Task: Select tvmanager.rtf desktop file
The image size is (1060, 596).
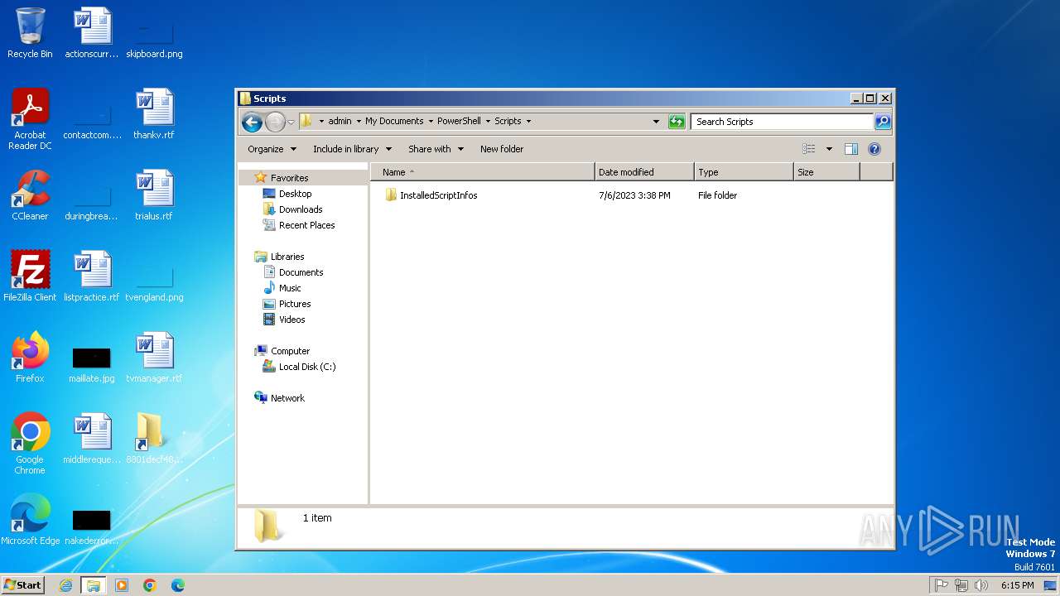Action: [154, 358]
